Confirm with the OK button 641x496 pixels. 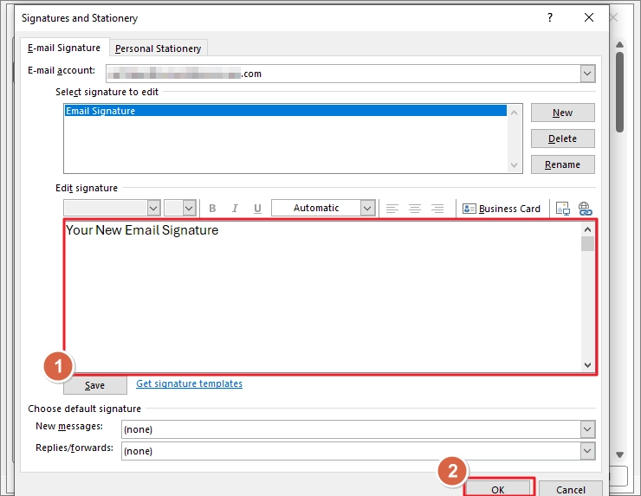click(498, 489)
